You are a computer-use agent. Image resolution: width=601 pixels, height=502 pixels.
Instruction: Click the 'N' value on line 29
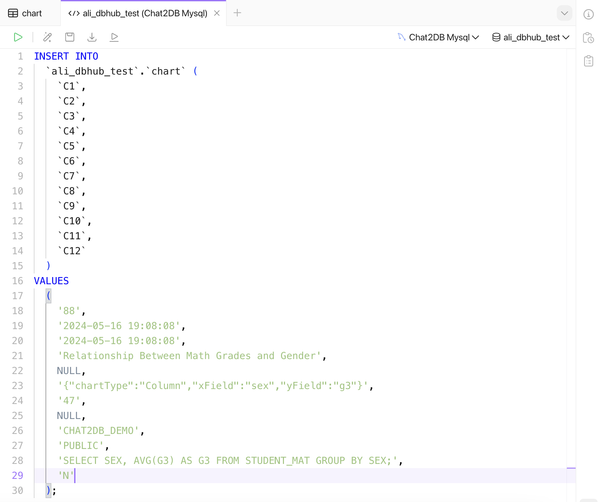66,476
